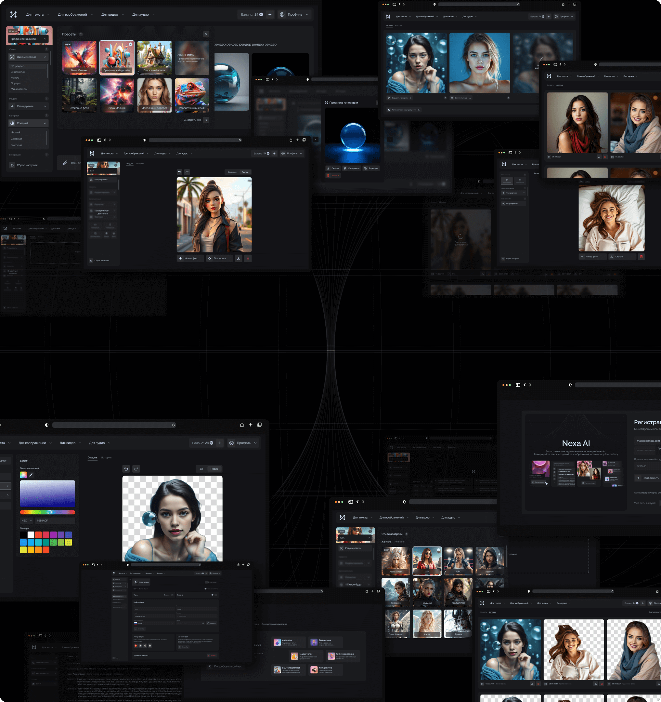Toggle the browser sidebar icon in the GTA window
The image size is (661, 702).
click(x=99, y=140)
